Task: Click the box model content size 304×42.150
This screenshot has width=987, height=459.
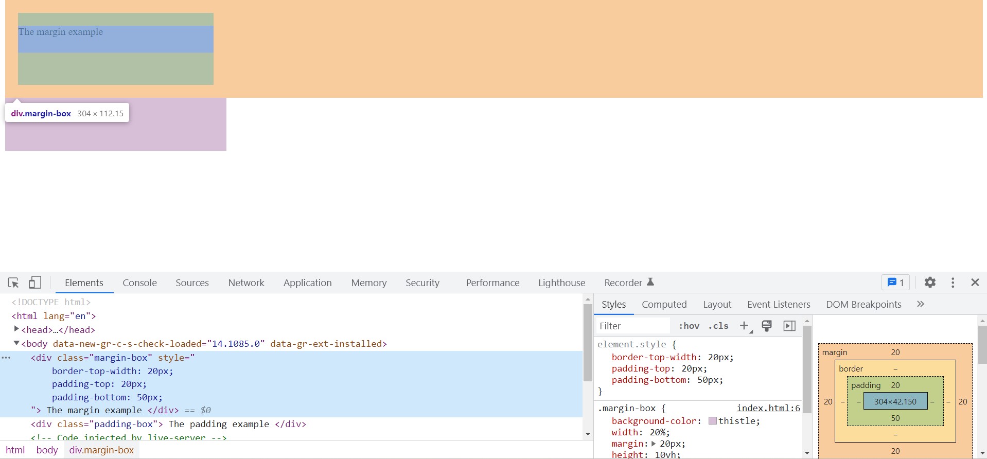Action: pyautogui.click(x=895, y=401)
